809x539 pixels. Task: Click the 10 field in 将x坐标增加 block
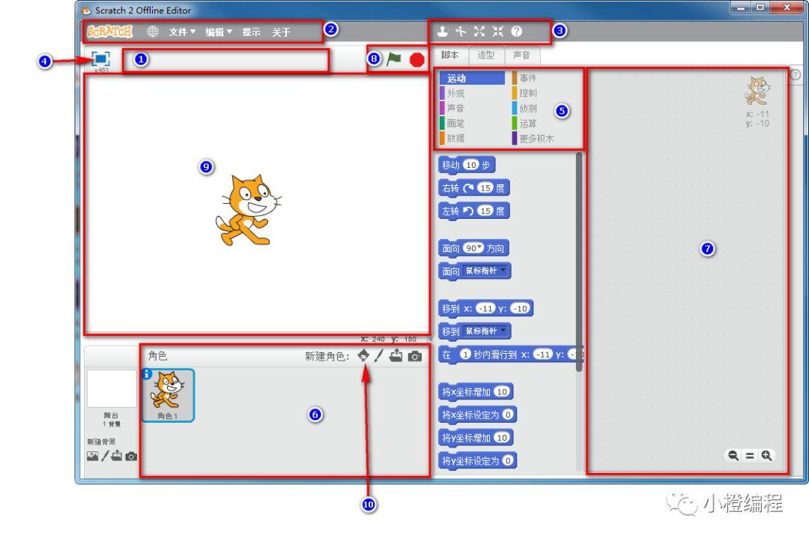(x=501, y=392)
